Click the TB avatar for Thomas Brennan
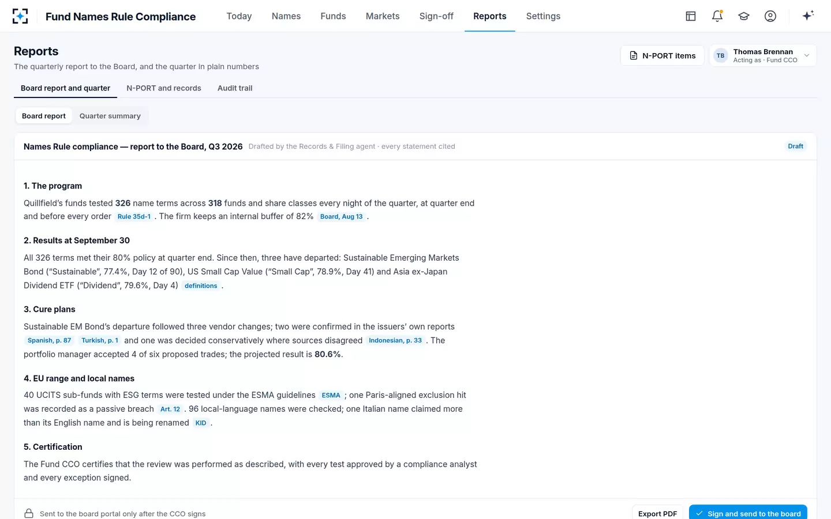831x519 pixels. click(x=720, y=56)
